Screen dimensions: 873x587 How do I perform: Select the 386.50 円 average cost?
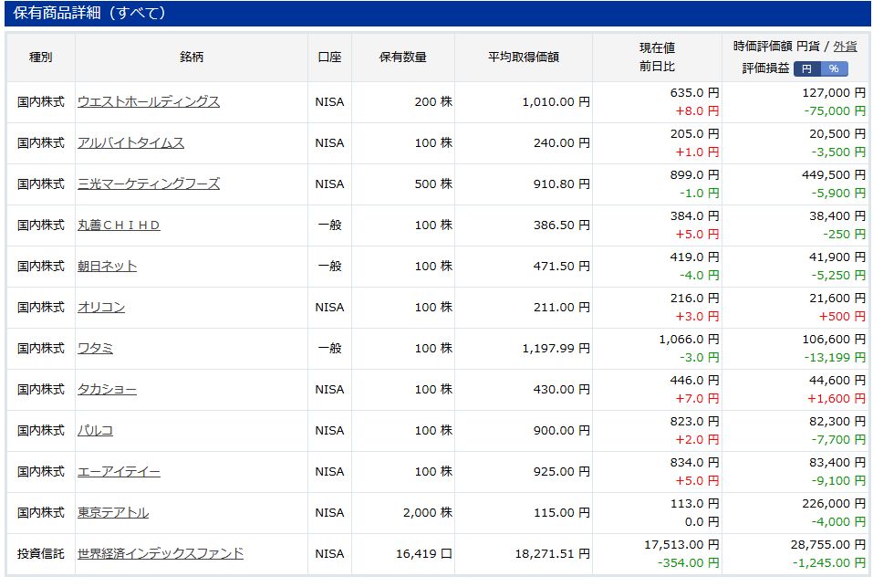(562, 225)
